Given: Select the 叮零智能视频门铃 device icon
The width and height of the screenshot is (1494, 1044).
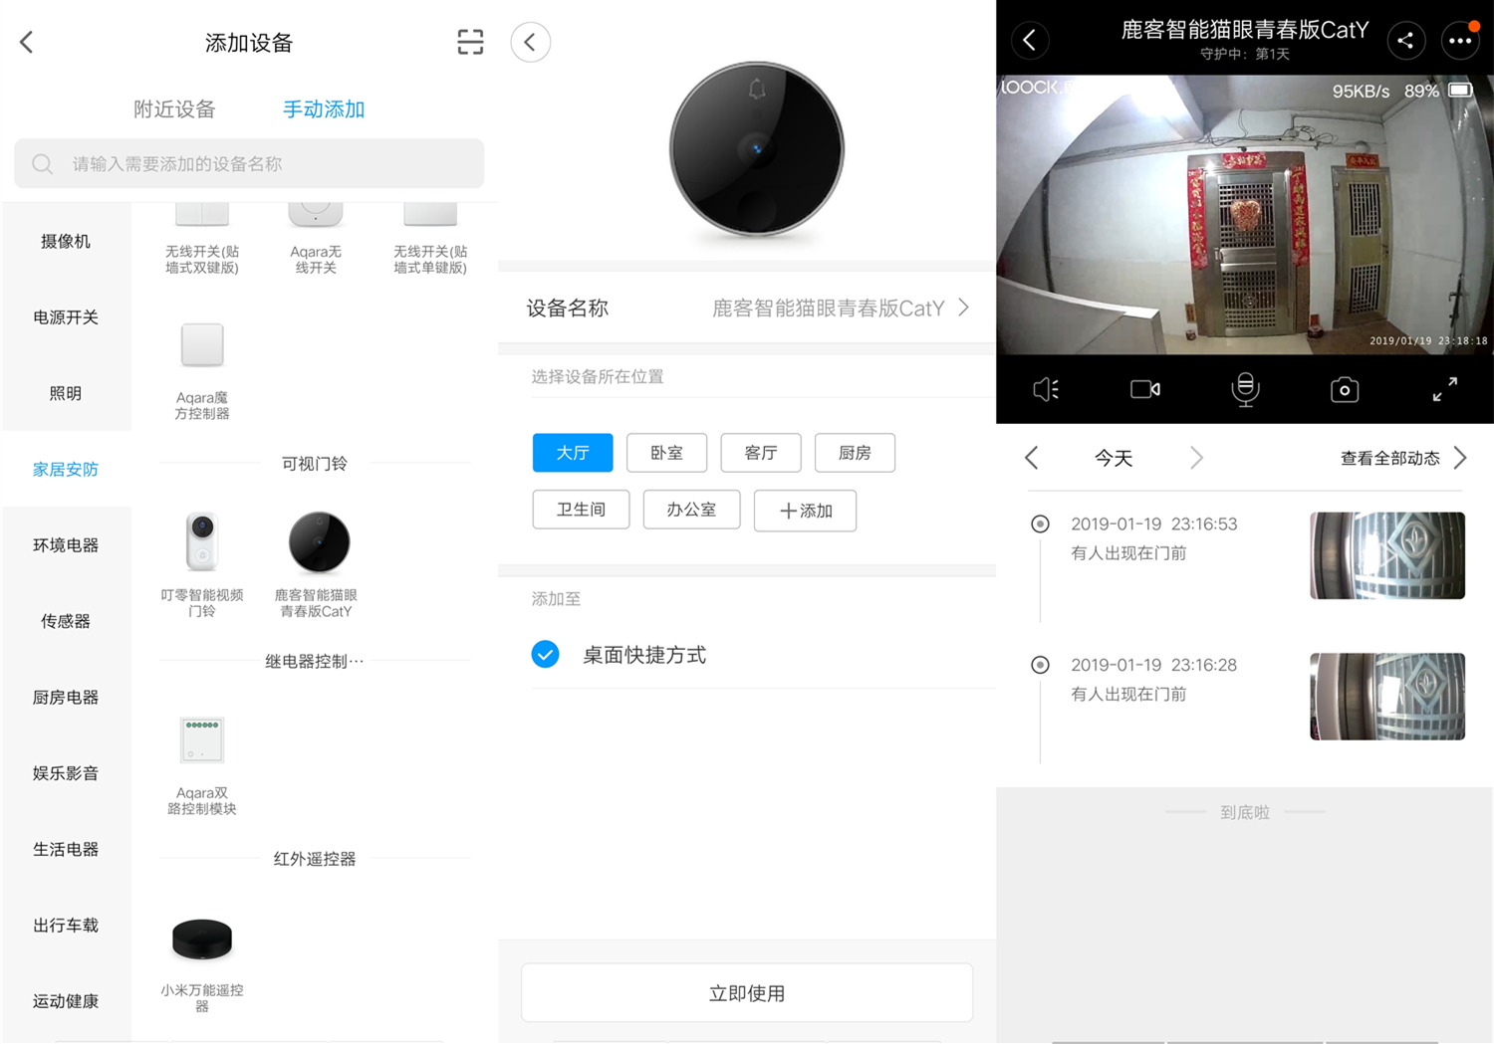Looking at the screenshot, I should (202, 542).
